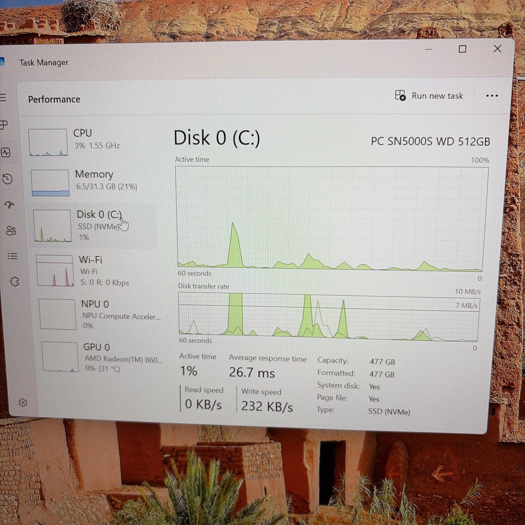Image resolution: width=525 pixels, height=525 pixels.
Task: Open the Details page list icon
Action: [13, 256]
